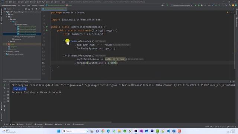Click the horizontal scrollbar in Run console
Screen dimensions: 238x134
62,122
